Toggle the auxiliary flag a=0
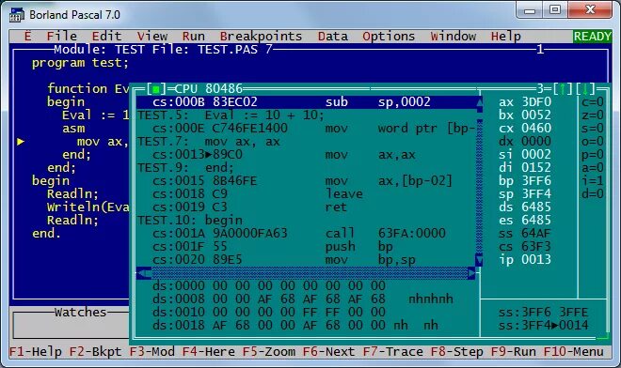This screenshot has height=368, width=621. click(x=593, y=168)
